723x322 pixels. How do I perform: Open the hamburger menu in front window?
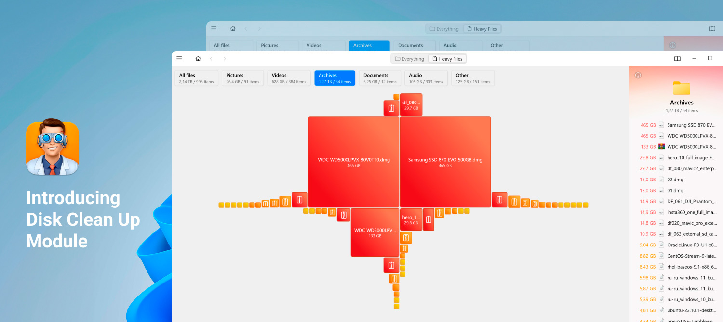(179, 58)
